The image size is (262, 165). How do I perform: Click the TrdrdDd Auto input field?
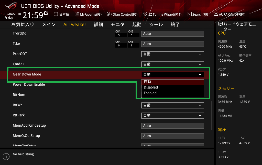click(x=173, y=34)
